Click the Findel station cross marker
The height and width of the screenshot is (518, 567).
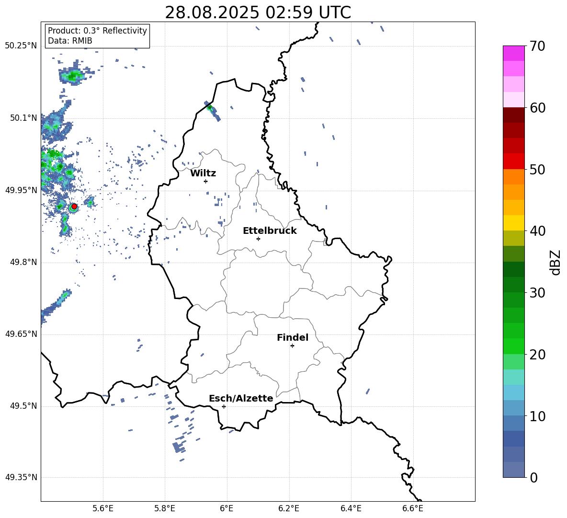[x=292, y=345]
